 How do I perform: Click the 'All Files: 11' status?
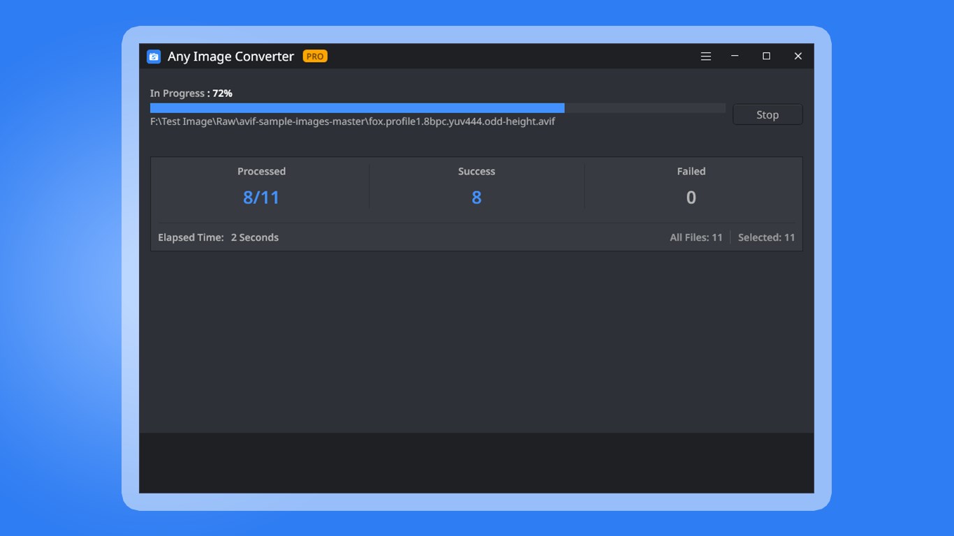[696, 237]
